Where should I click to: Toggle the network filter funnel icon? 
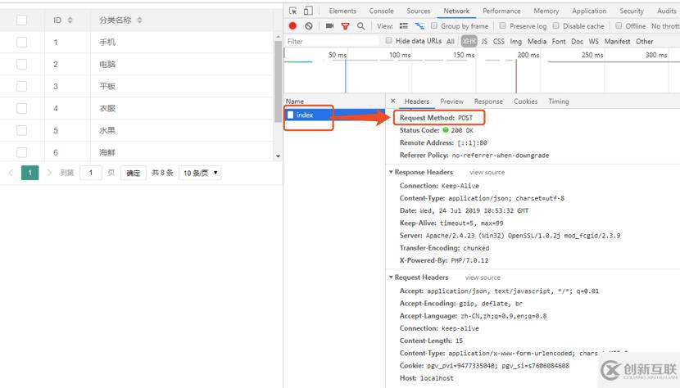point(345,26)
